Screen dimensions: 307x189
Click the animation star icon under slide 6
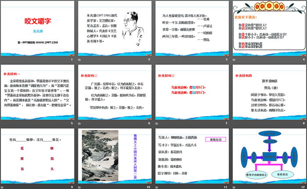coord(79,123)
